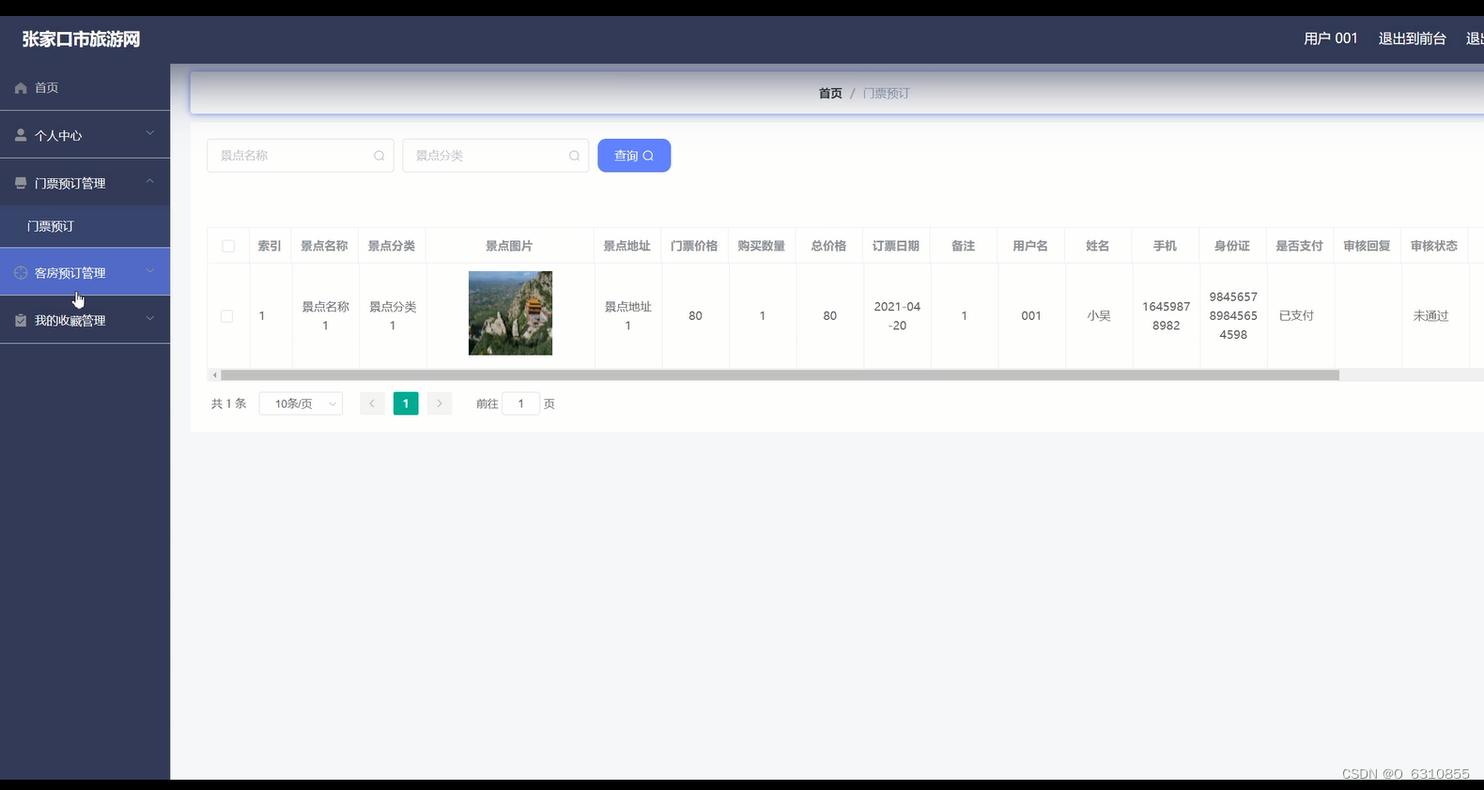Click the 2021-04-20 date cell
The height and width of the screenshot is (790, 1484).
click(897, 316)
